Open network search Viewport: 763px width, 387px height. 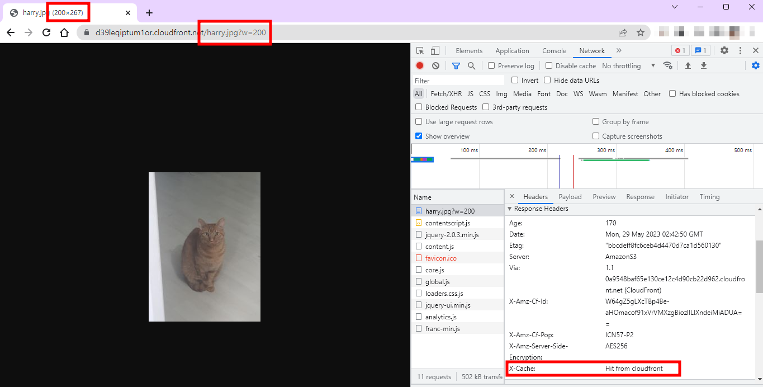tap(471, 65)
